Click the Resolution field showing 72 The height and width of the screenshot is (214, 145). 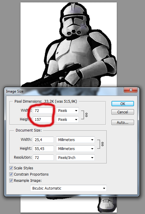pos(43,157)
